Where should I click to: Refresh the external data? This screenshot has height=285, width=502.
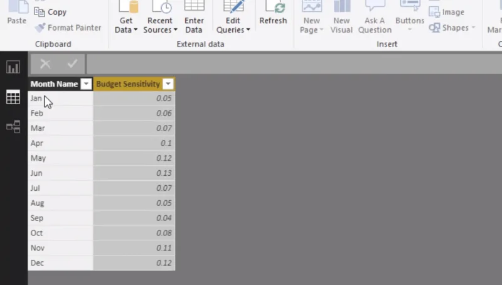tap(273, 13)
